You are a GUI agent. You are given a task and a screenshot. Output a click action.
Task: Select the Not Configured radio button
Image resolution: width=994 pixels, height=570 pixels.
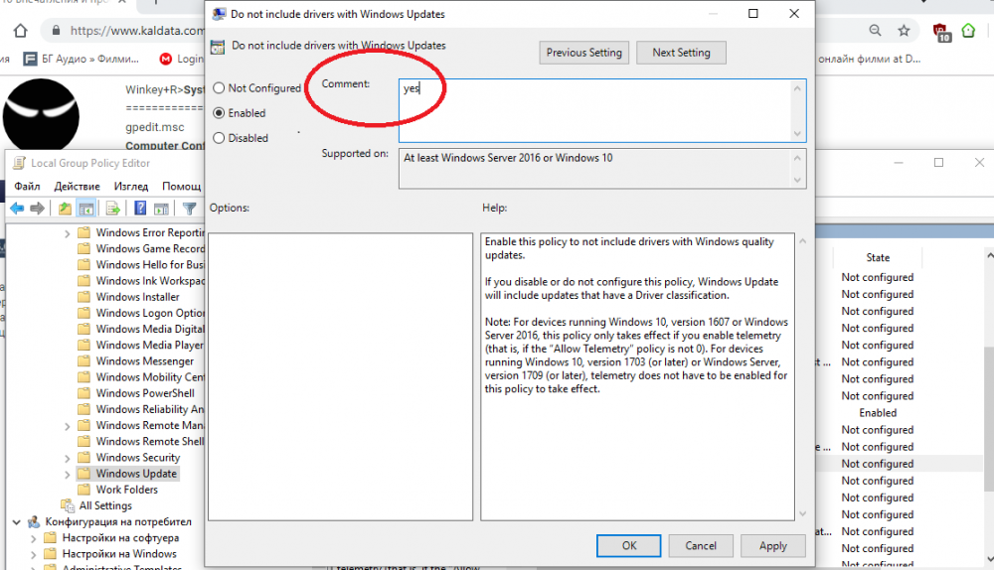pyautogui.click(x=219, y=88)
